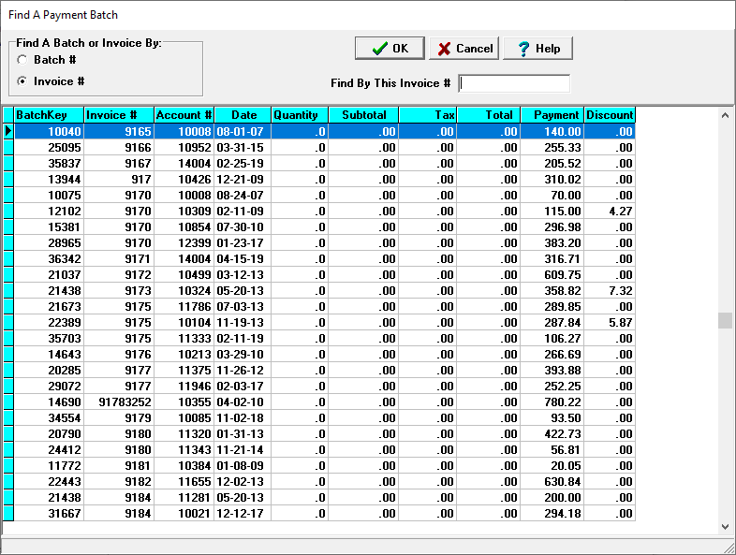Select the Invoice # radio option
Screen dimensions: 736x555
pyautogui.click(x=22, y=81)
